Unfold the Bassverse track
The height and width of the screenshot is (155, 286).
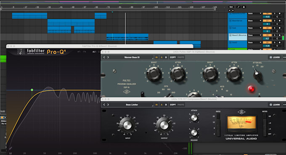230,21
